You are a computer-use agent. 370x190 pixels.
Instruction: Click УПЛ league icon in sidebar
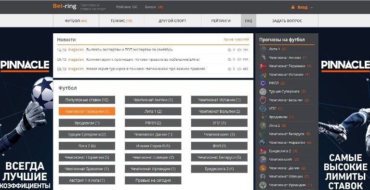263,109
